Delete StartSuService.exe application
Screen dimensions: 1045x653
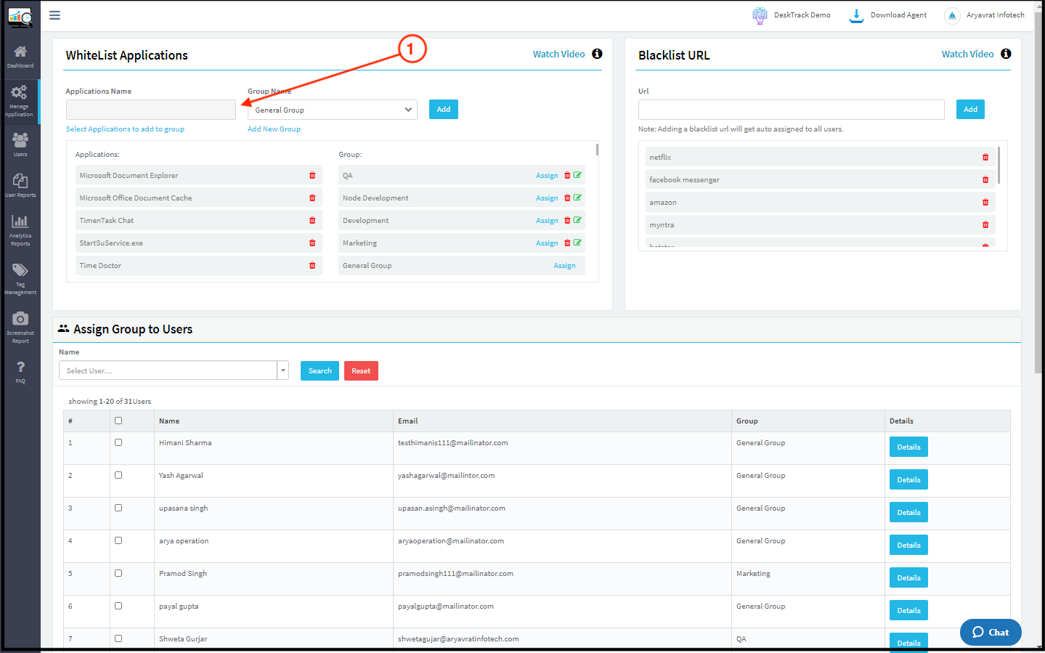click(x=312, y=243)
